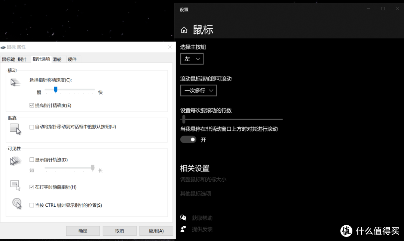Open 选择主按钮 dropdown showing 左
Screen dimensions: 404x241
coord(192,59)
